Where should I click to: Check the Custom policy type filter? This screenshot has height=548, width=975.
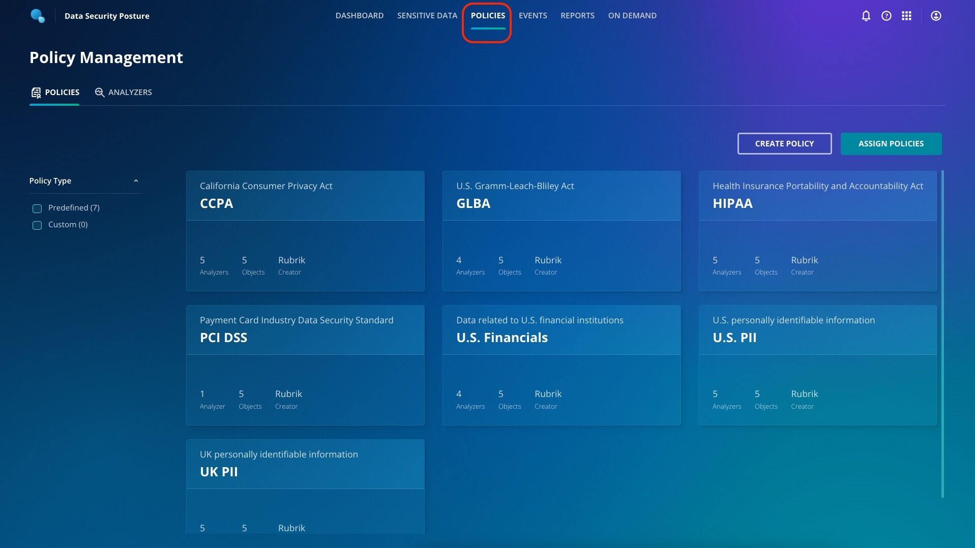[x=37, y=225]
